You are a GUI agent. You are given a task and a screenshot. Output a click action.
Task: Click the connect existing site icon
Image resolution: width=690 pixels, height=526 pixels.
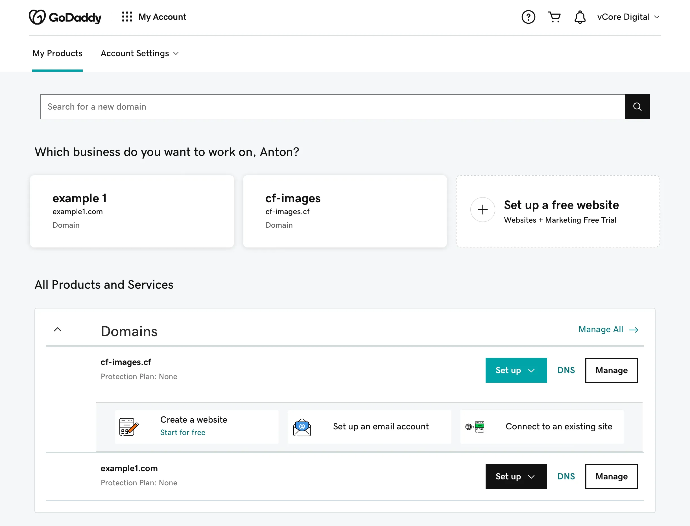pyautogui.click(x=475, y=427)
